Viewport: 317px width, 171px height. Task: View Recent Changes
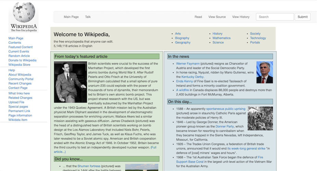tap(20, 83)
